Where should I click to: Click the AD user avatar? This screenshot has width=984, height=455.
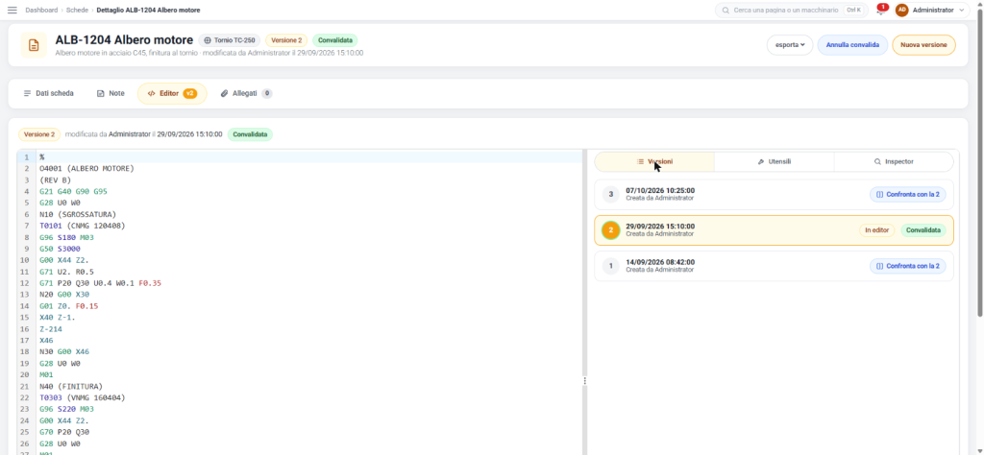pos(901,10)
